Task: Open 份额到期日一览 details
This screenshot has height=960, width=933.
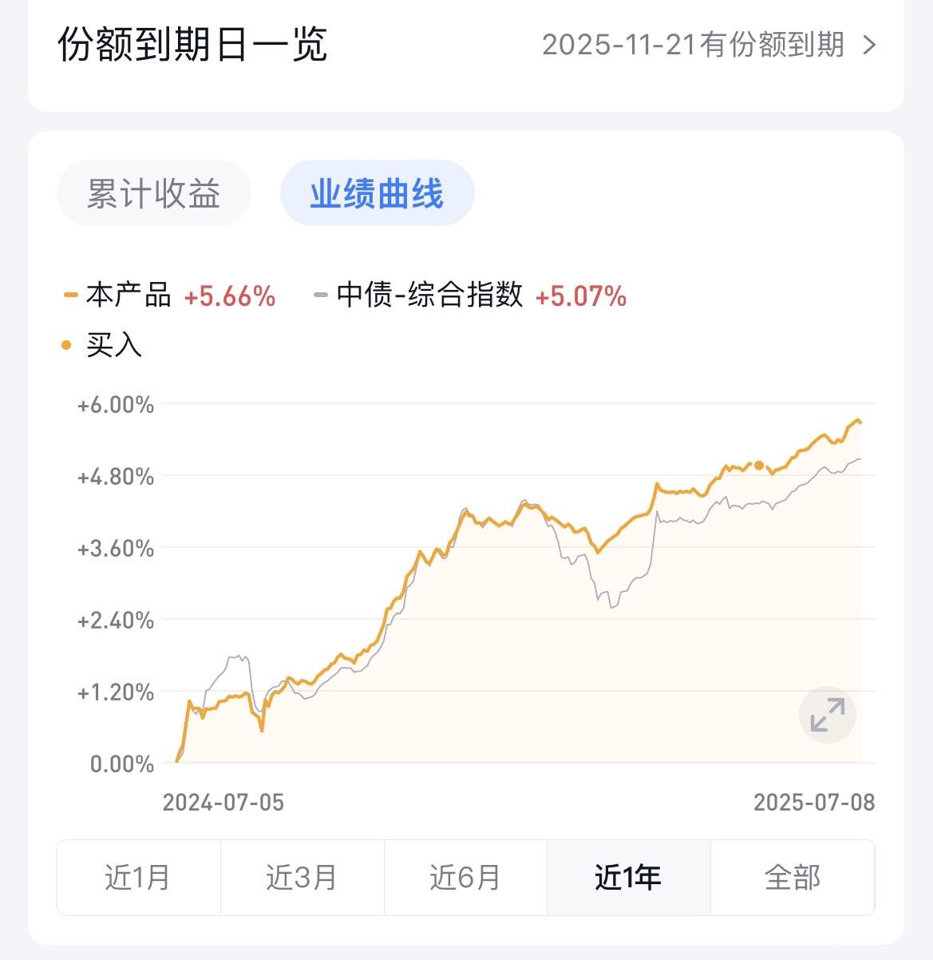Action: [x=192, y=45]
